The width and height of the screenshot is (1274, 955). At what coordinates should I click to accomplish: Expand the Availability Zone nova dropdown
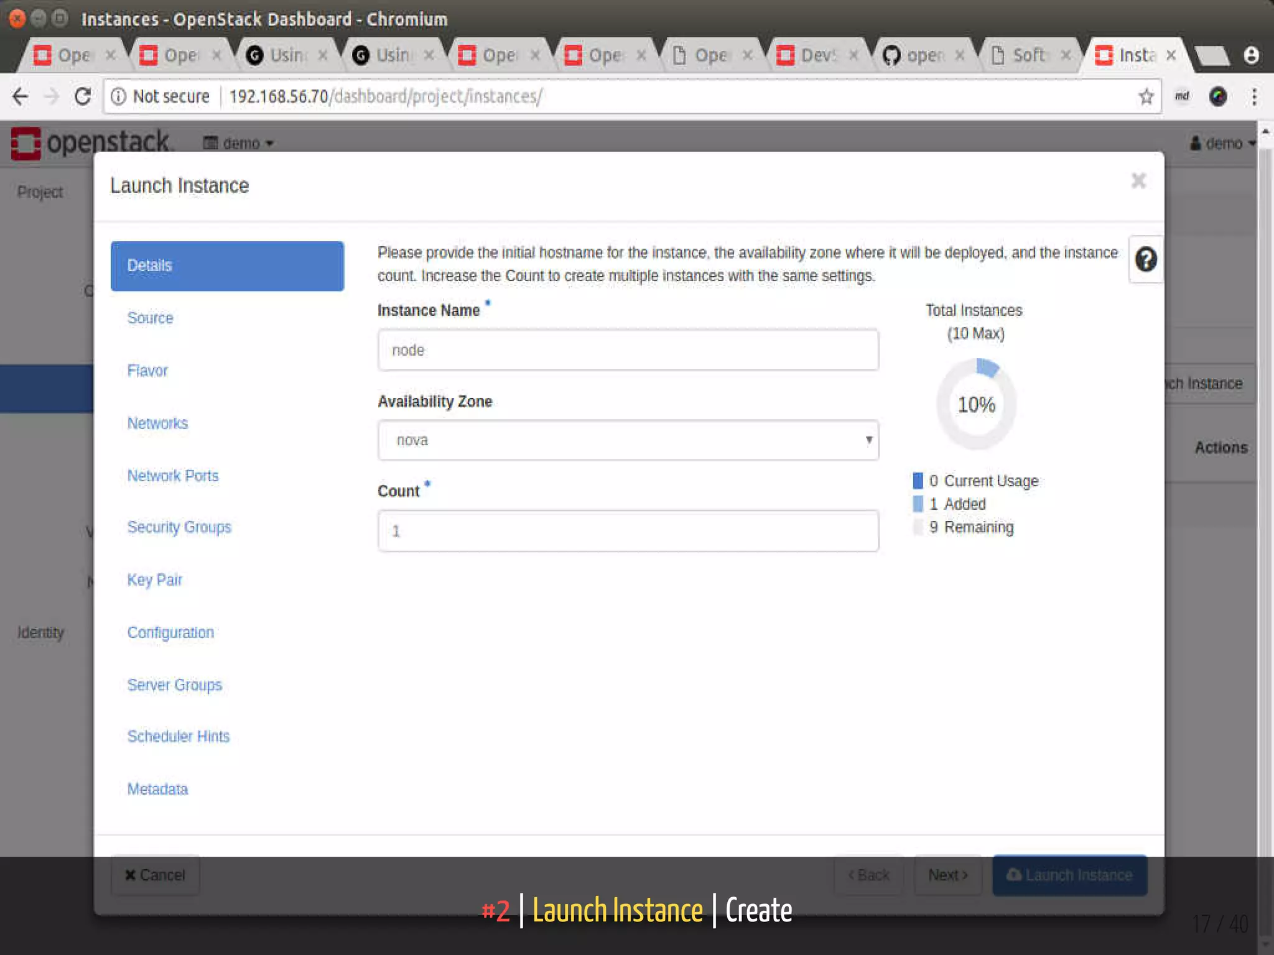[628, 440]
